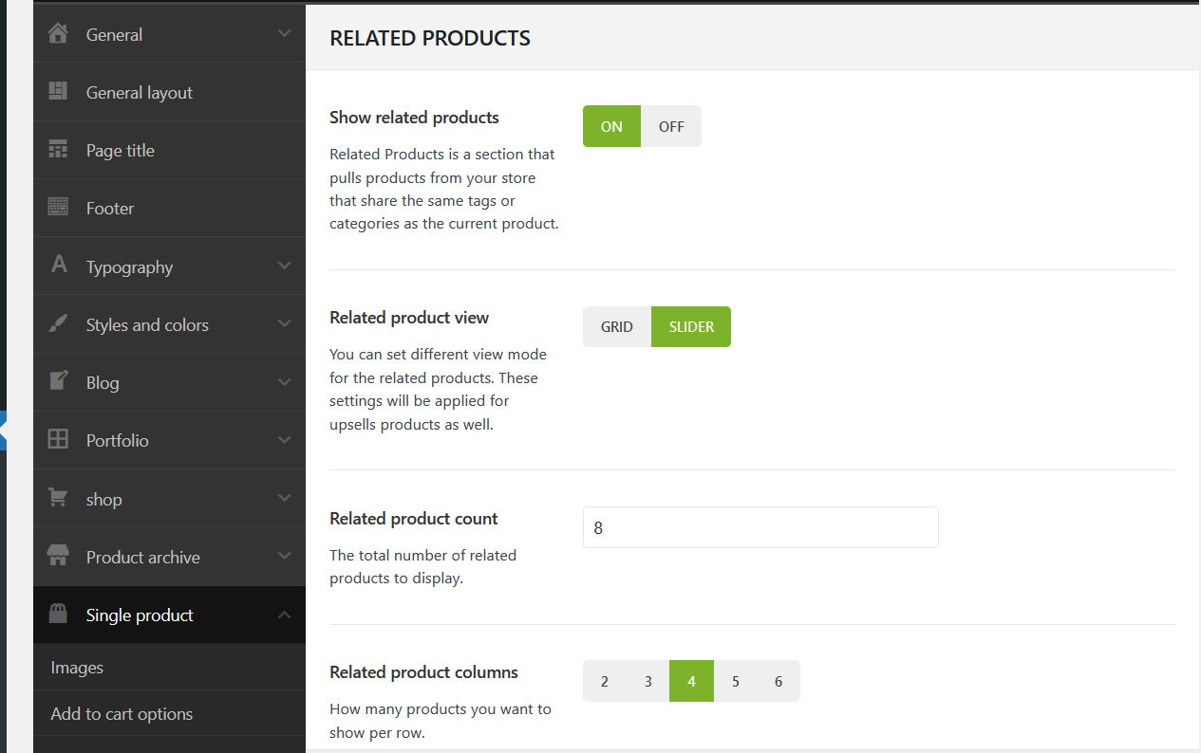Image resolution: width=1201 pixels, height=753 pixels.
Task: Click the Blog edit icon
Action: point(58,382)
